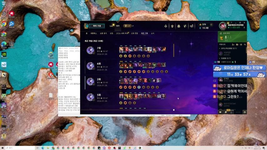267x150 pixels.
Task: Open the collection backpack icon in top bar
Action: (x=178, y=26)
